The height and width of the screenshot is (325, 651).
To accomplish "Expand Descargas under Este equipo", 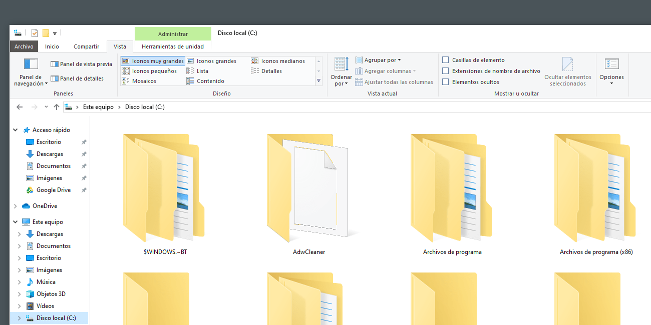I will tap(20, 234).
